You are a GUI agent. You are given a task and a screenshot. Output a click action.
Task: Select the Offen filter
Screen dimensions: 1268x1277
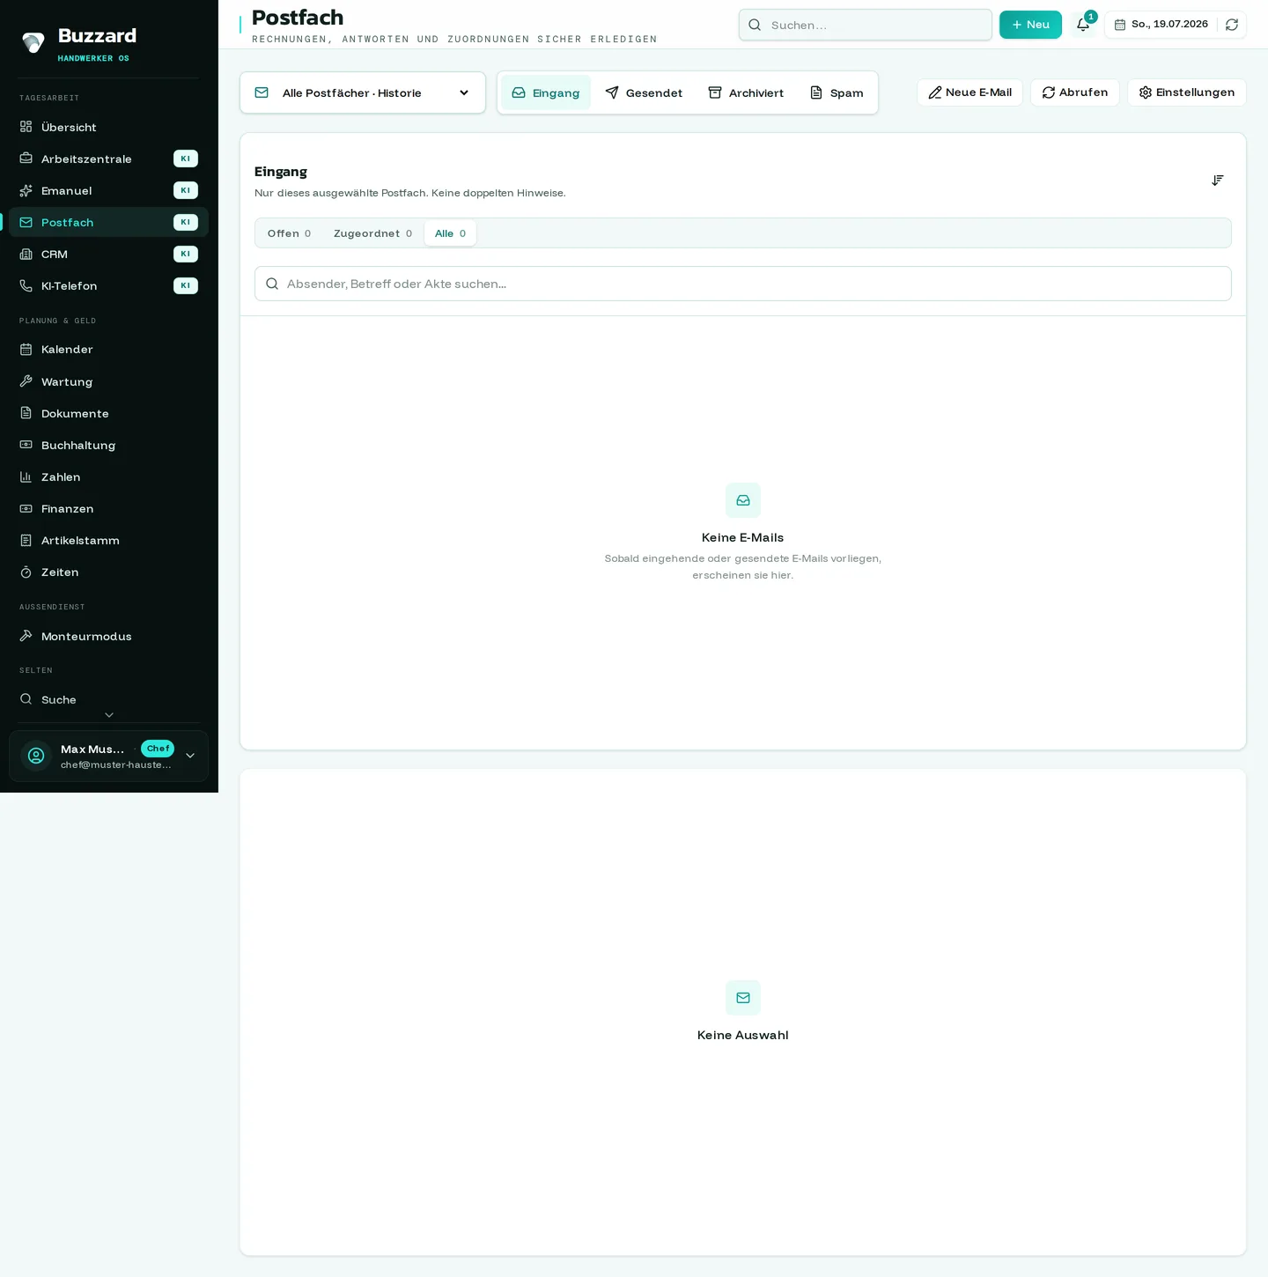[289, 233]
